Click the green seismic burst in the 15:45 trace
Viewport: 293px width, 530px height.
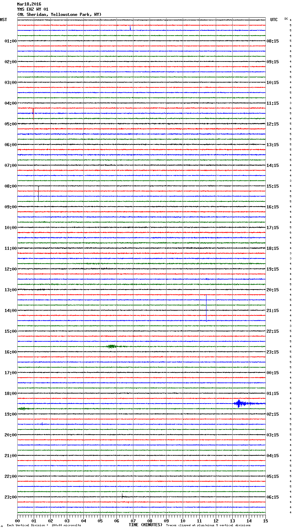[112, 346]
